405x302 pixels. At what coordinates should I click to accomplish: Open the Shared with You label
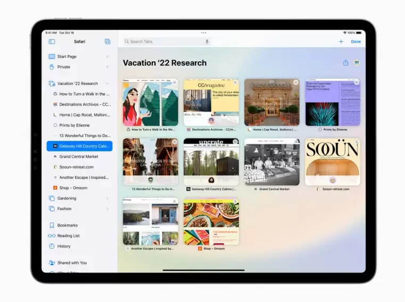(x=72, y=263)
